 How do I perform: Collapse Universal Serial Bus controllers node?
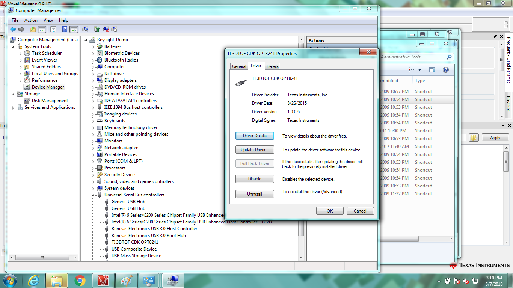tap(93, 195)
